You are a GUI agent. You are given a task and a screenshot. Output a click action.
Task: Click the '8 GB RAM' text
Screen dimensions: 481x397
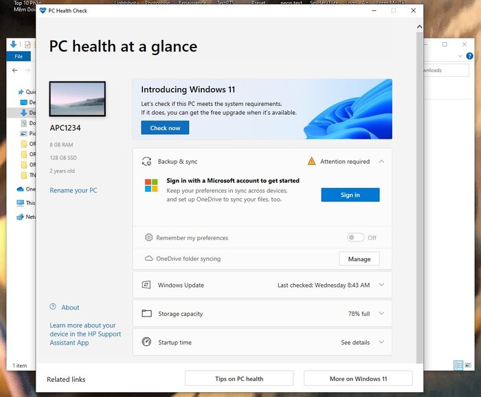pos(61,144)
